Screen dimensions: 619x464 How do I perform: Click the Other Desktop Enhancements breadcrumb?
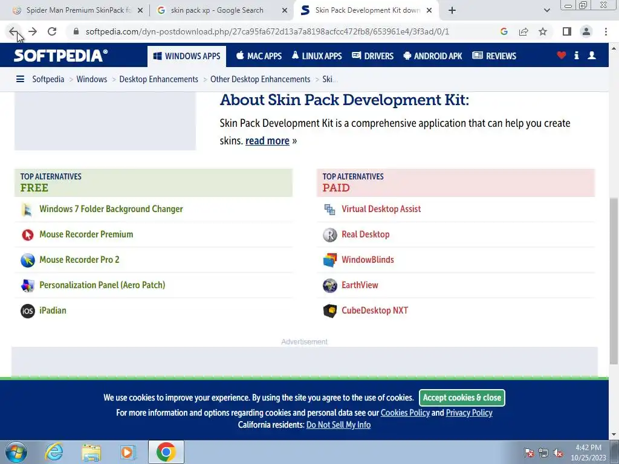[x=260, y=79]
